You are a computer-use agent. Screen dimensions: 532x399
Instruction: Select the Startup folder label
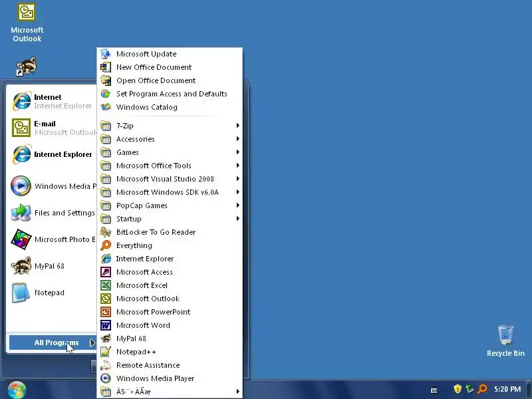pos(129,219)
